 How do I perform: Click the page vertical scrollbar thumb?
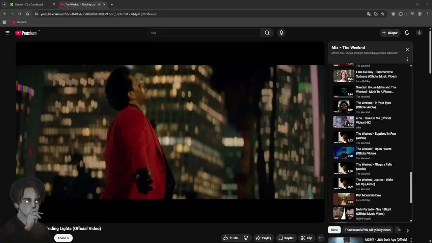[x=430, y=52]
